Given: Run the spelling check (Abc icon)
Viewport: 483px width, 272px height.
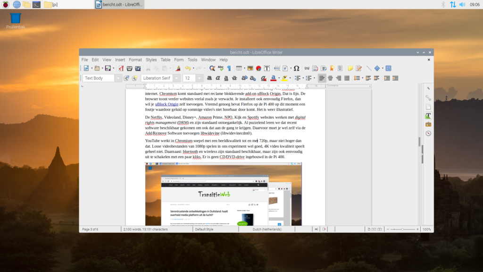Looking at the screenshot, I should point(221,68).
